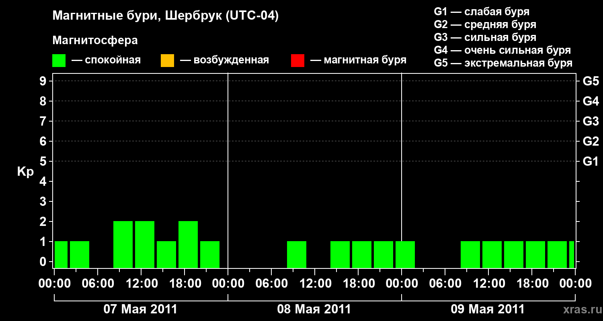Click the 12:00 time label of 07 Мая
The height and width of the screenshot is (321, 603).
141,284
